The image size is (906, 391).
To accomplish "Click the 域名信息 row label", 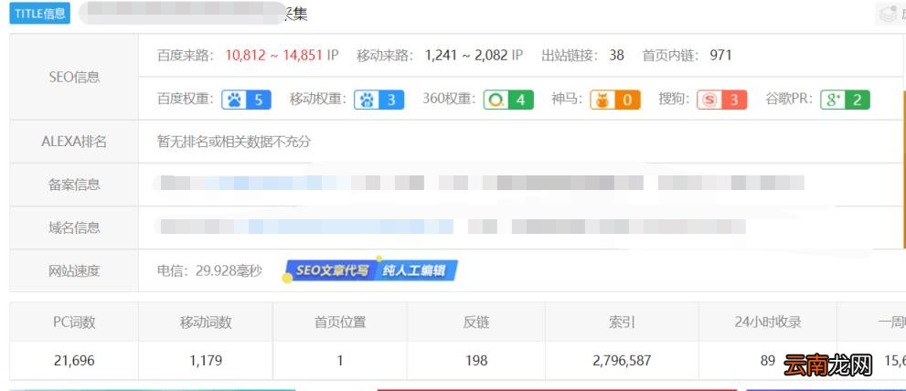I will (74, 227).
